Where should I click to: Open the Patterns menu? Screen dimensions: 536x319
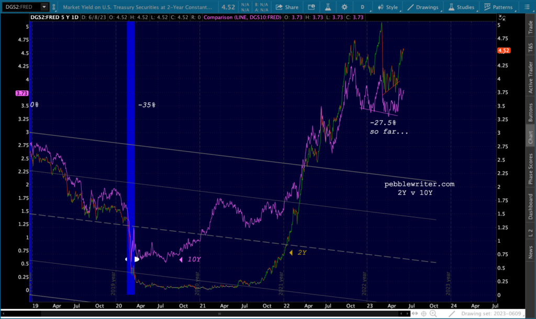click(x=499, y=7)
